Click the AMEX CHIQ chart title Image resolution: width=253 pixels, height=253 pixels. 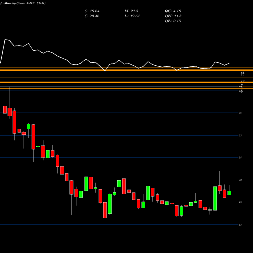tap(36, 3)
